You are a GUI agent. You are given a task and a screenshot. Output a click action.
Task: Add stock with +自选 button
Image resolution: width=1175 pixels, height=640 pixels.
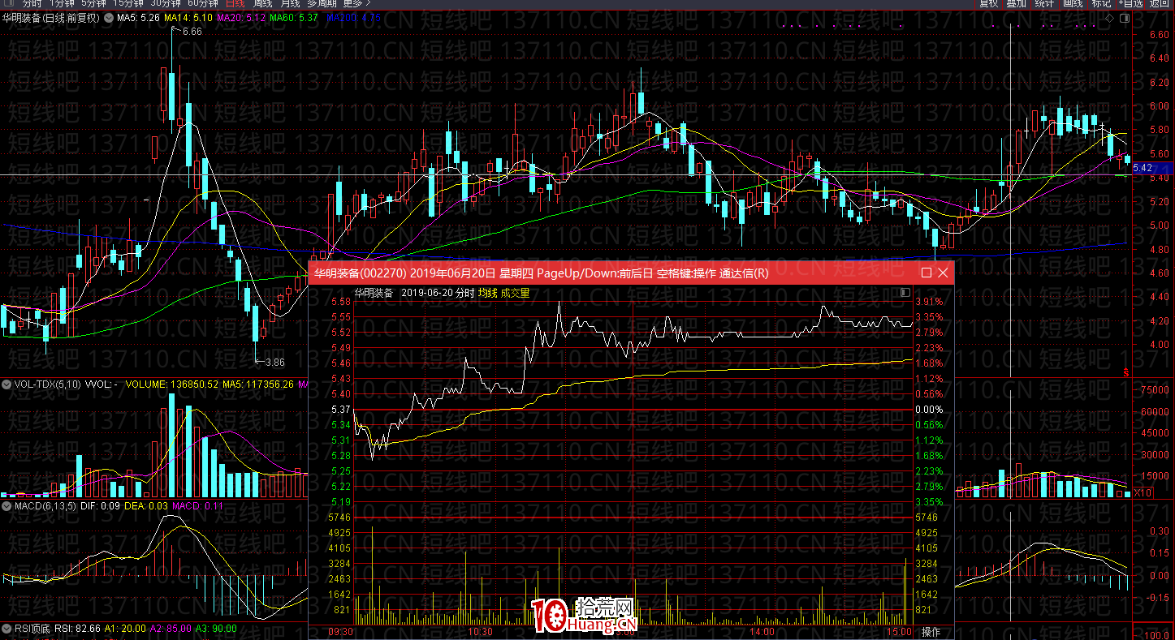pos(1130,4)
